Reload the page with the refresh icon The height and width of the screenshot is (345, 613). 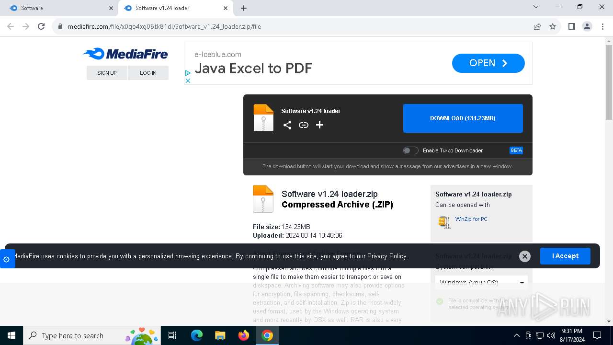point(41,26)
